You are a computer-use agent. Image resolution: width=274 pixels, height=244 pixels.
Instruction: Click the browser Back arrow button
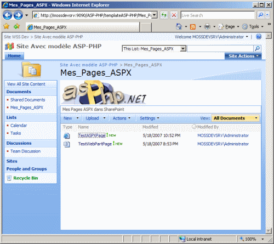8,15
